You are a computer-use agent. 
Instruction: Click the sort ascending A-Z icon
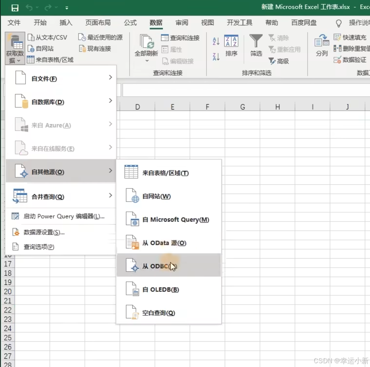[216, 41]
